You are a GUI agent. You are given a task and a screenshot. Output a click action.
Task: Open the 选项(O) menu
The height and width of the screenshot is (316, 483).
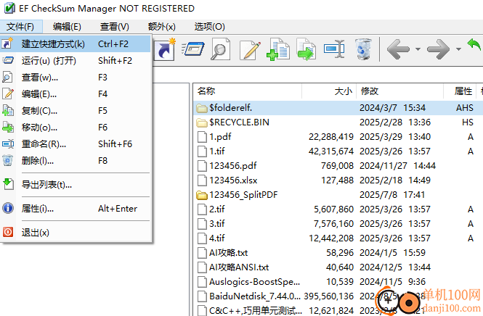pos(209,27)
